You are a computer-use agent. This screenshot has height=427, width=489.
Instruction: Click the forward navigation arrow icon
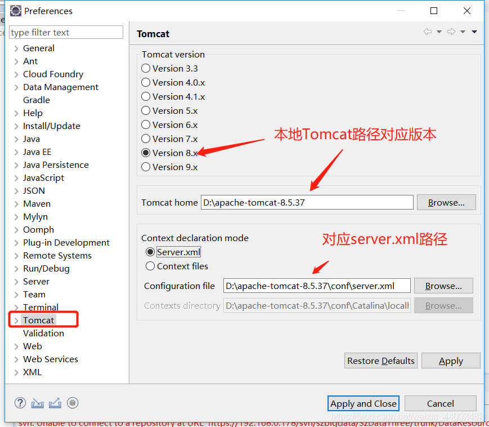[x=451, y=32]
